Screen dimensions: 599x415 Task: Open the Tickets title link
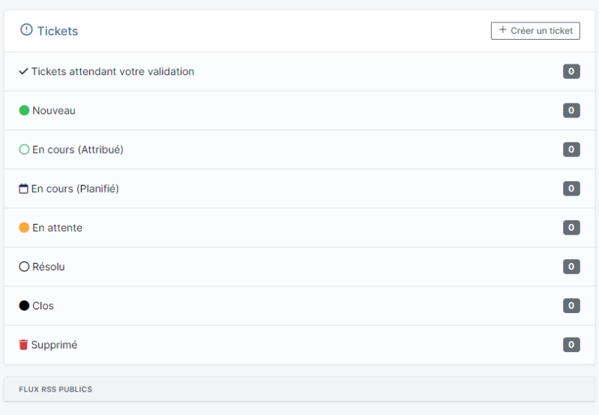pyautogui.click(x=58, y=31)
